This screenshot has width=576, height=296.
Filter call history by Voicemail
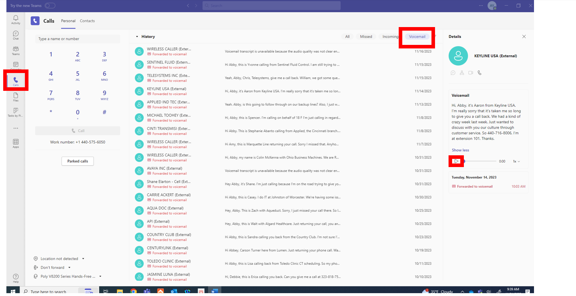click(417, 37)
